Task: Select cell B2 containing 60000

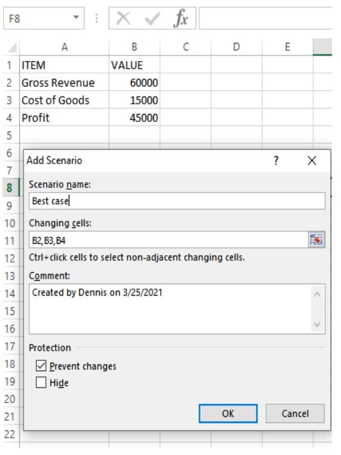Action: [135, 83]
